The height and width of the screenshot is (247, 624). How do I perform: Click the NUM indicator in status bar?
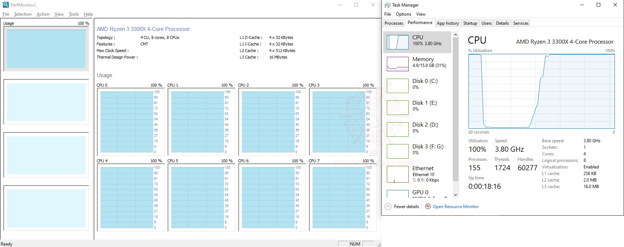click(x=355, y=244)
